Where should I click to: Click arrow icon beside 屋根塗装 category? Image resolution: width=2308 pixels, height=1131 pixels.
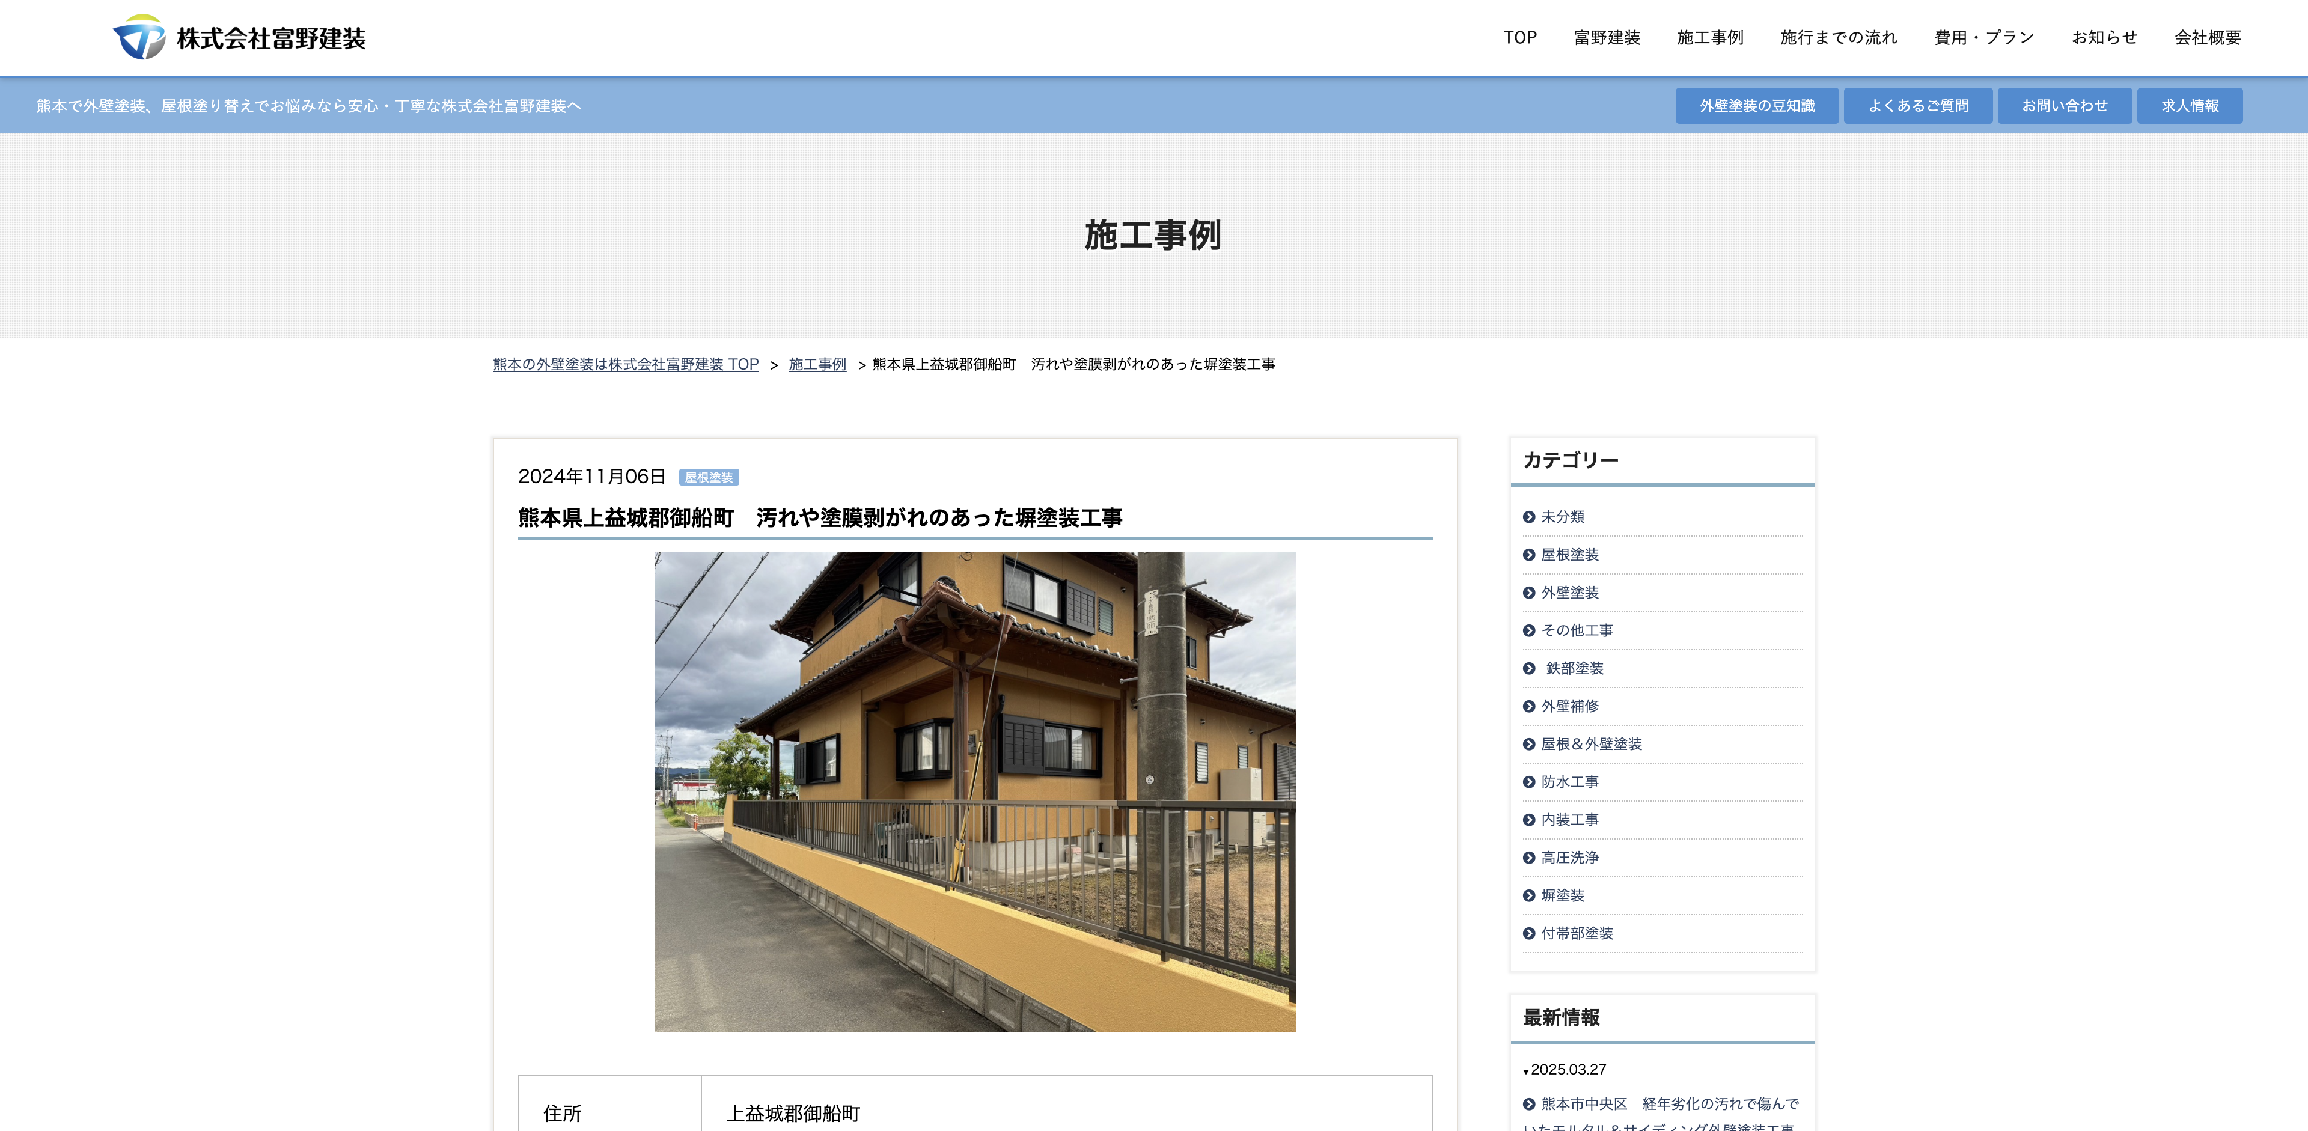(x=1528, y=555)
